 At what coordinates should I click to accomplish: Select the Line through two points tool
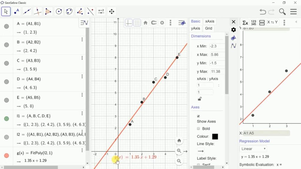click(27, 11)
